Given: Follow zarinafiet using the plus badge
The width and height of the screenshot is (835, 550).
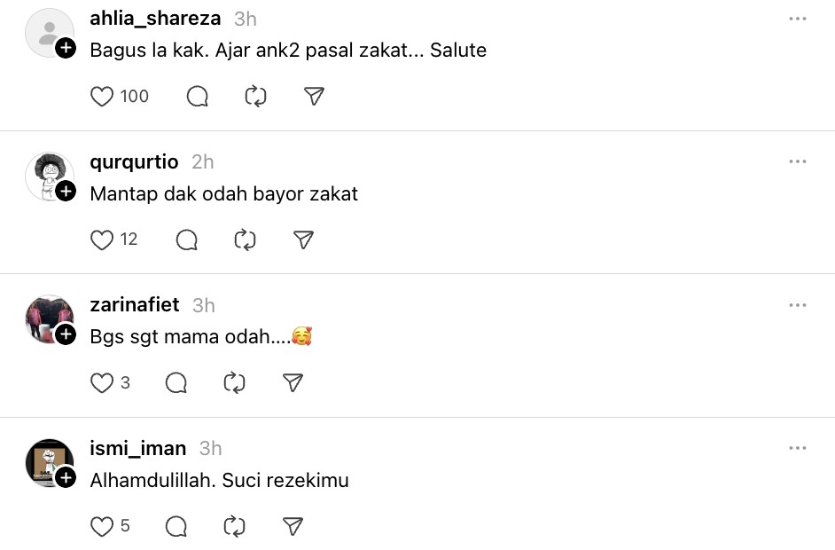Looking at the screenshot, I should coord(66,334).
